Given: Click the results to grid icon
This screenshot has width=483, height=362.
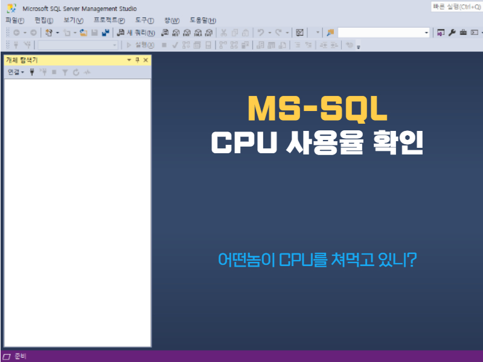Looking at the screenshot, I should click(x=271, y=45).
